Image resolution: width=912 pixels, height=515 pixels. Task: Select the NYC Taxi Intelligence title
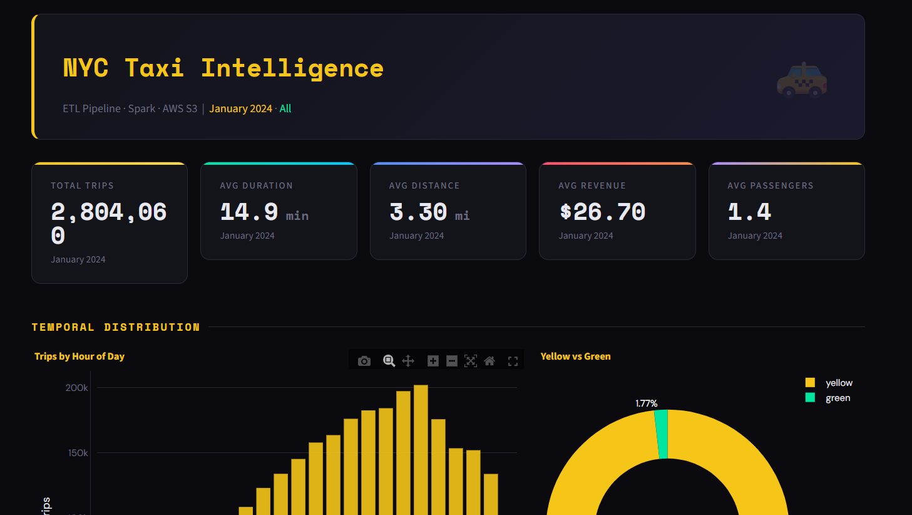coord(223,68)
